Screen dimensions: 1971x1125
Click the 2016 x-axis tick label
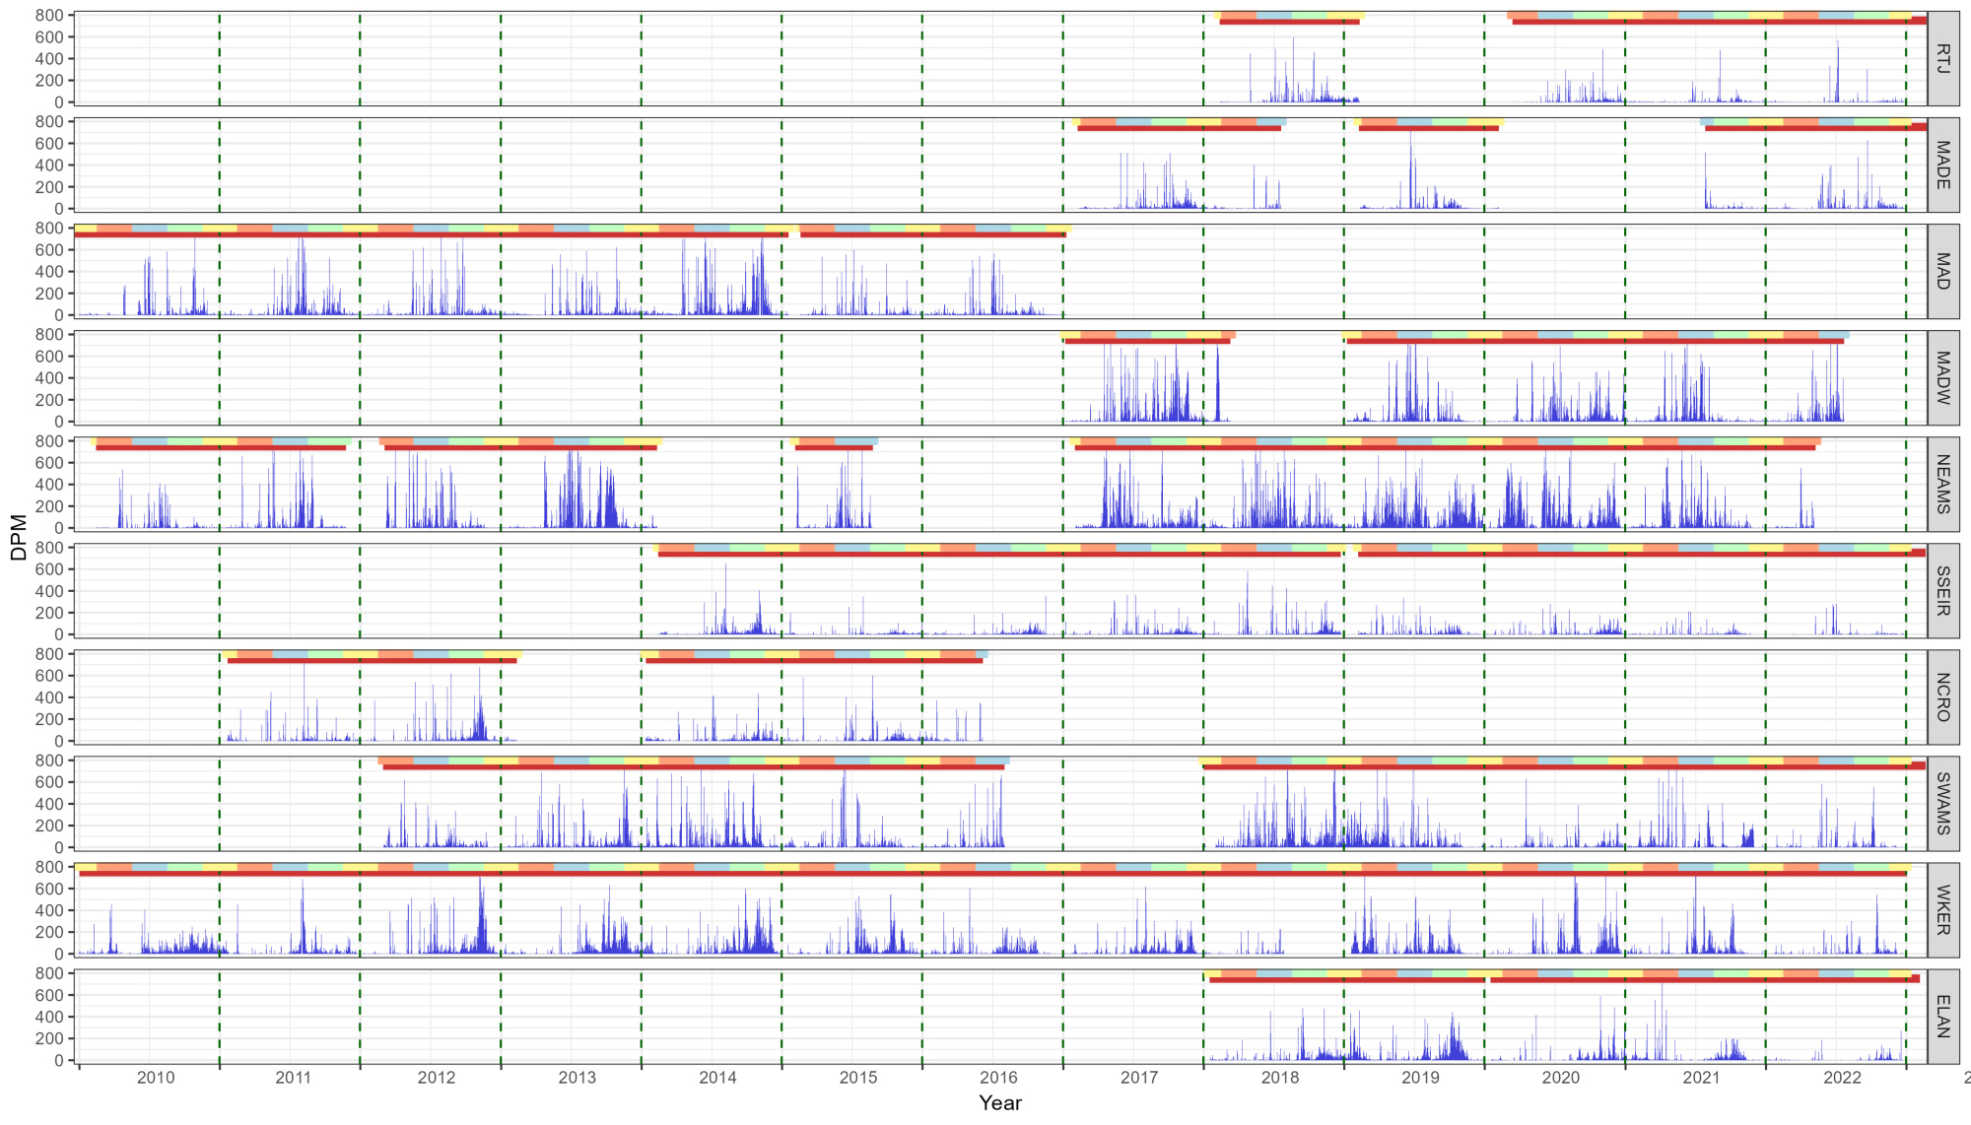tap(998, 1078)
